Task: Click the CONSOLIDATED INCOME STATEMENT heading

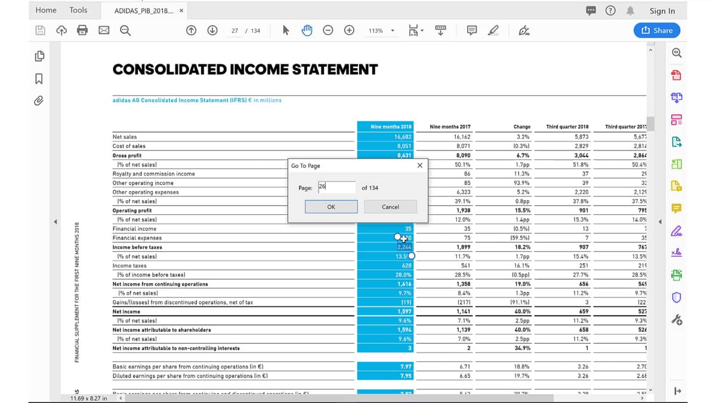Action: pos(245,70)
